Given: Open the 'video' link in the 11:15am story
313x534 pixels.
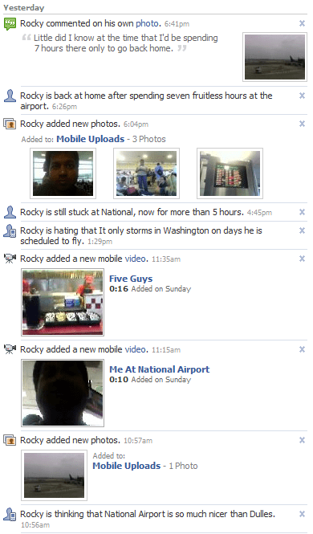Looking at the screenshot, I should click(136, 349).
